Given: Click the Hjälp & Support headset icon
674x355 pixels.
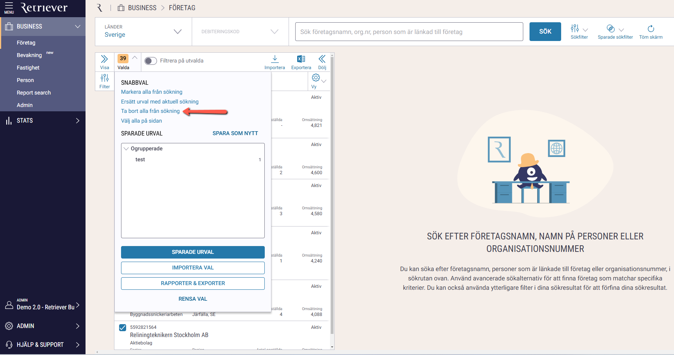Looking at the screenshot, I should pyautogui.click(x=9, y=344).
